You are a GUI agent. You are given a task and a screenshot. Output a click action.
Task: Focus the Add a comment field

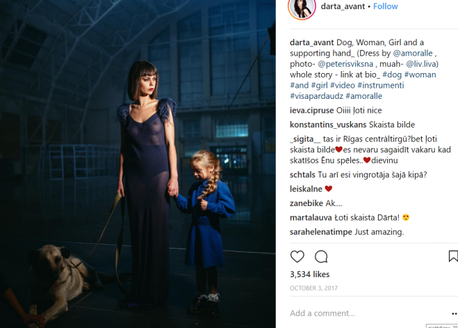368,313
